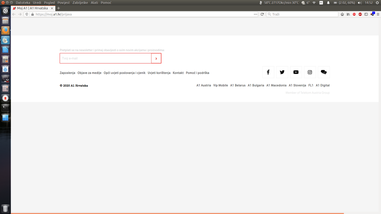Open a new browser tab with plus button
The image size is (381, 214).
59,8
